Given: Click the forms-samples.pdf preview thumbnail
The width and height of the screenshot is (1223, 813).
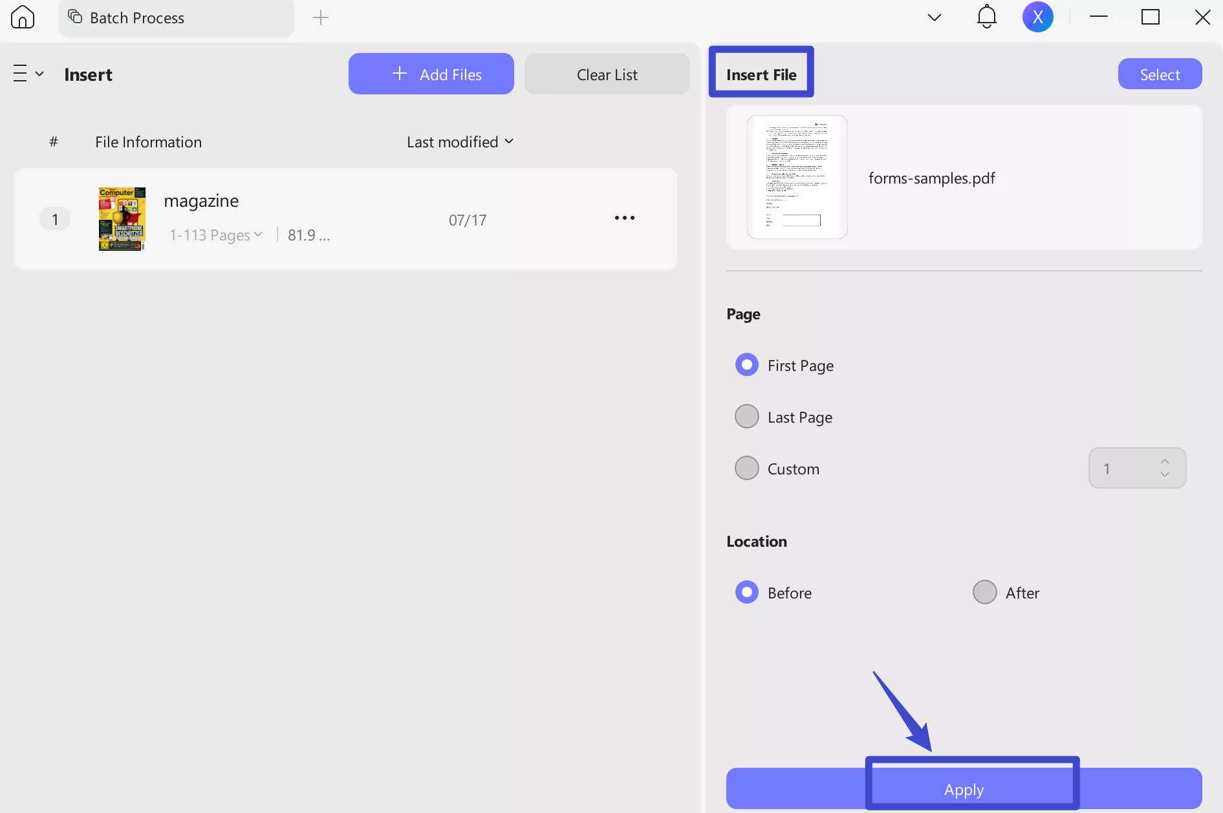Looking at the screenshot, I should coord(797,176).
